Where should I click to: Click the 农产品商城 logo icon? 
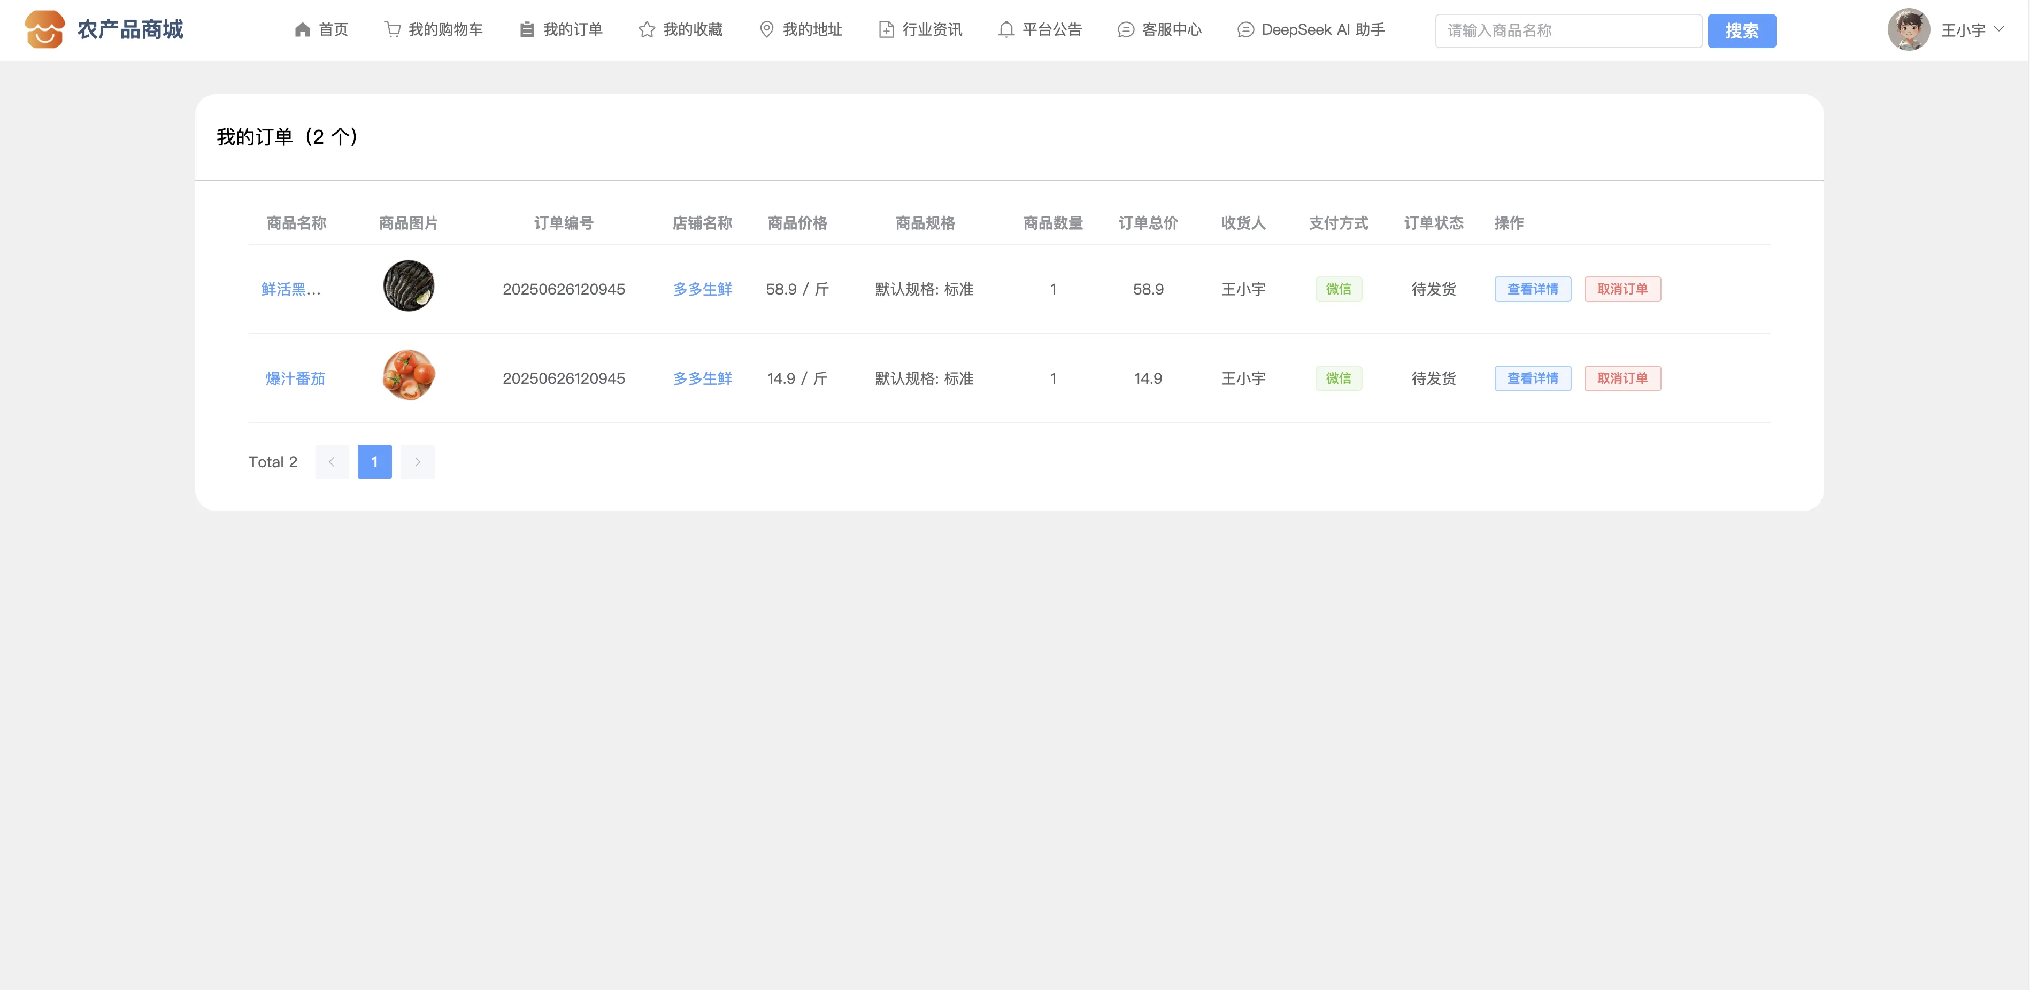click(x=45, y=30)
